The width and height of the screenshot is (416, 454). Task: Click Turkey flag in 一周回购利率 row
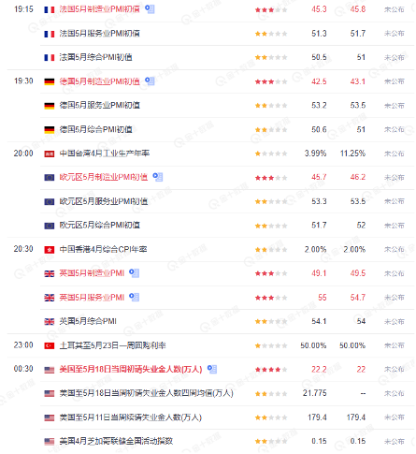click(x=50, y=345)
